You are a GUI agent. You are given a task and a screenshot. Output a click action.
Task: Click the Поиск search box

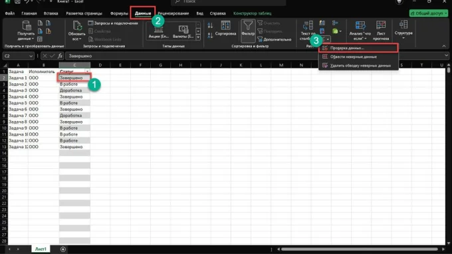(x=229, y=2)
